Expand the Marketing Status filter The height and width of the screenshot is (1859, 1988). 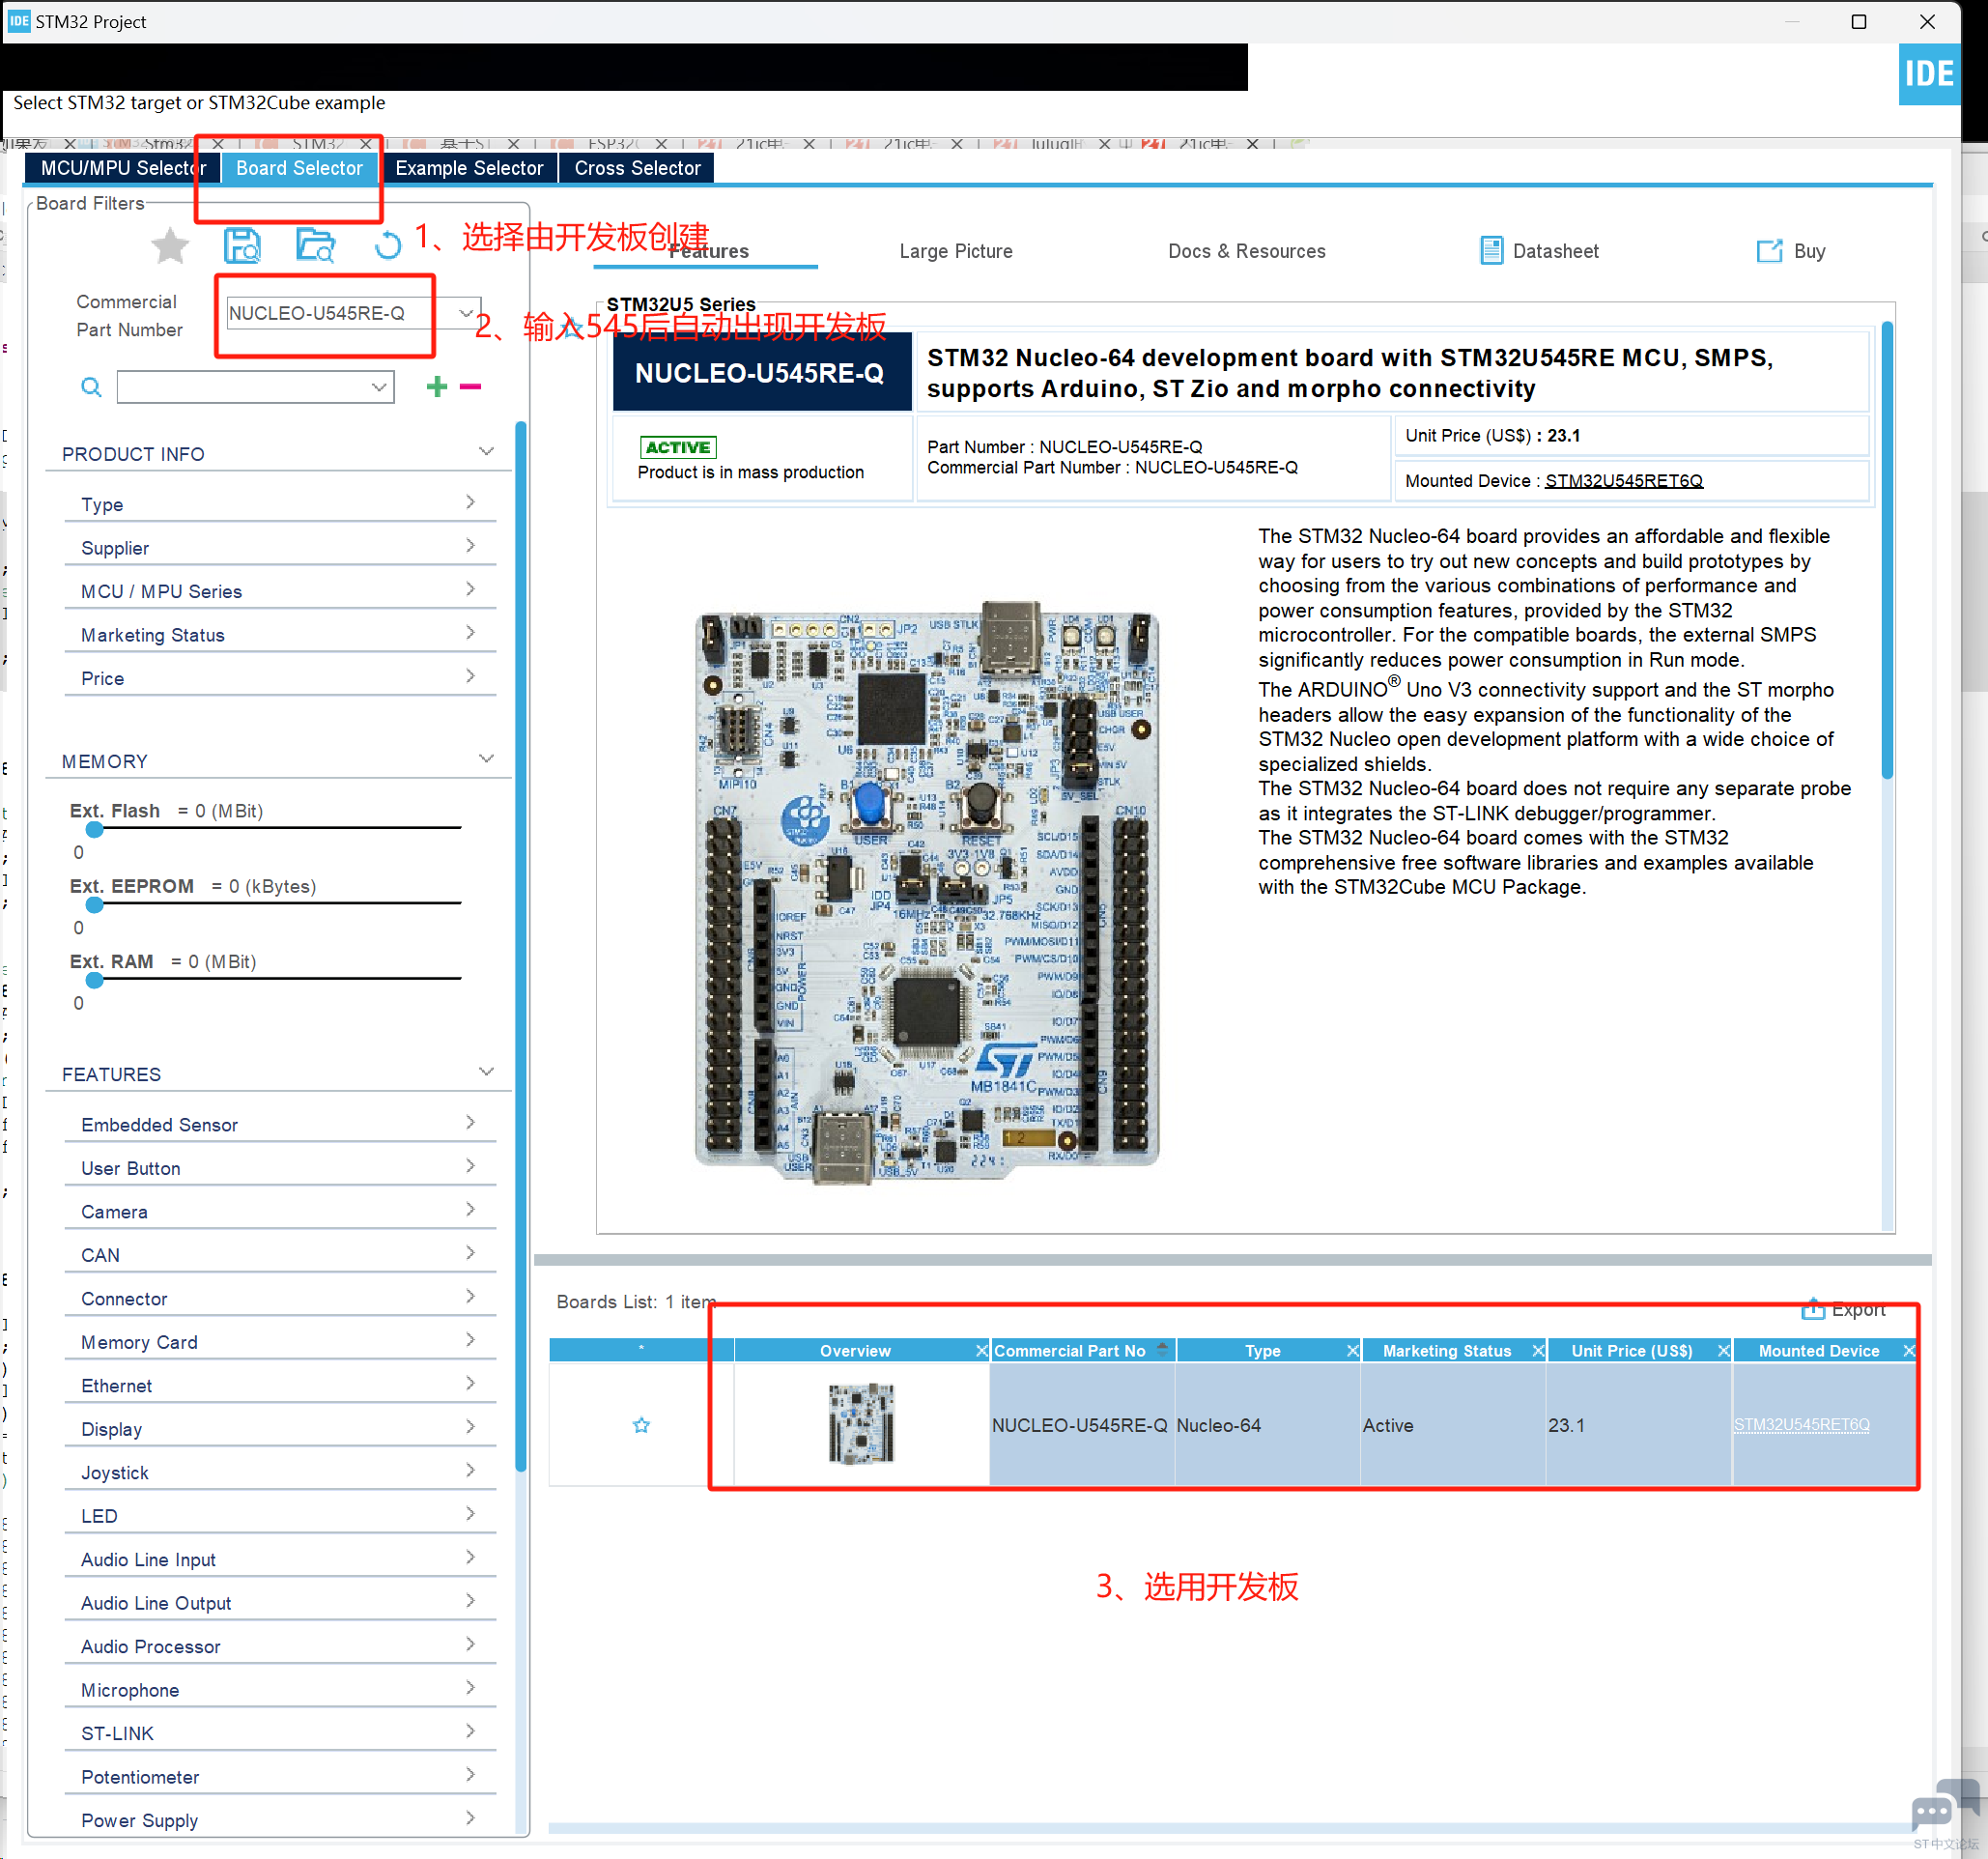coord(280,634)
